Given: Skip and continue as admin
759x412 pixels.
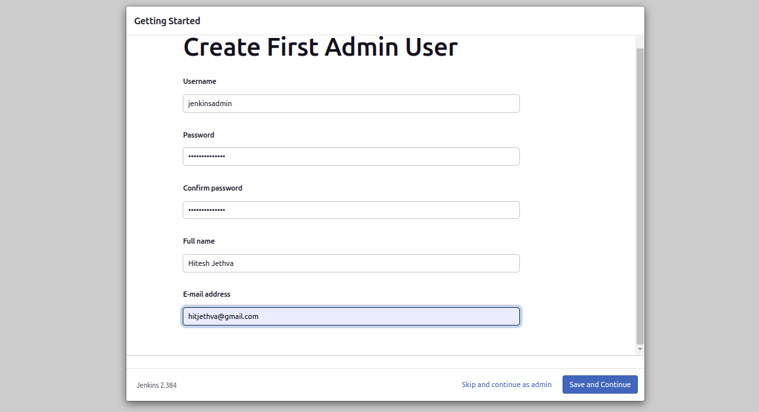Looking at the screenshot, I should tap(506, 384).
